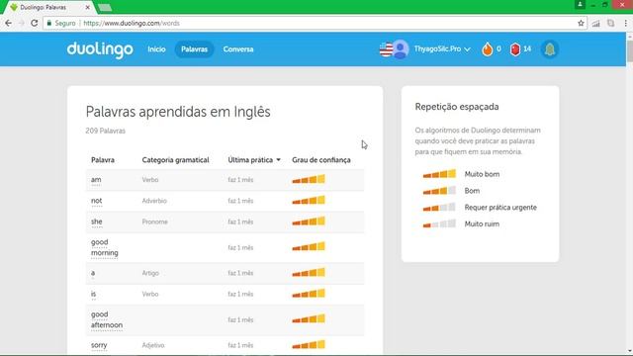Sort by Palavra column header
This screenshot has height=356, width=633.
(103, 160)
